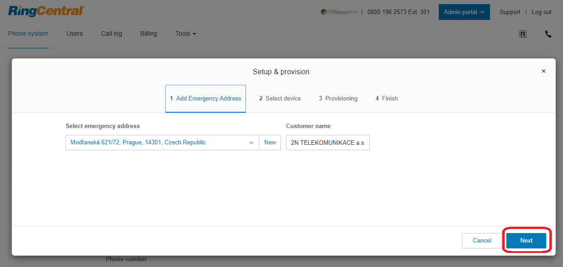This screenshot has width=563, height=267.
Task: Click the Support link
Action: [x=510, y=12]
